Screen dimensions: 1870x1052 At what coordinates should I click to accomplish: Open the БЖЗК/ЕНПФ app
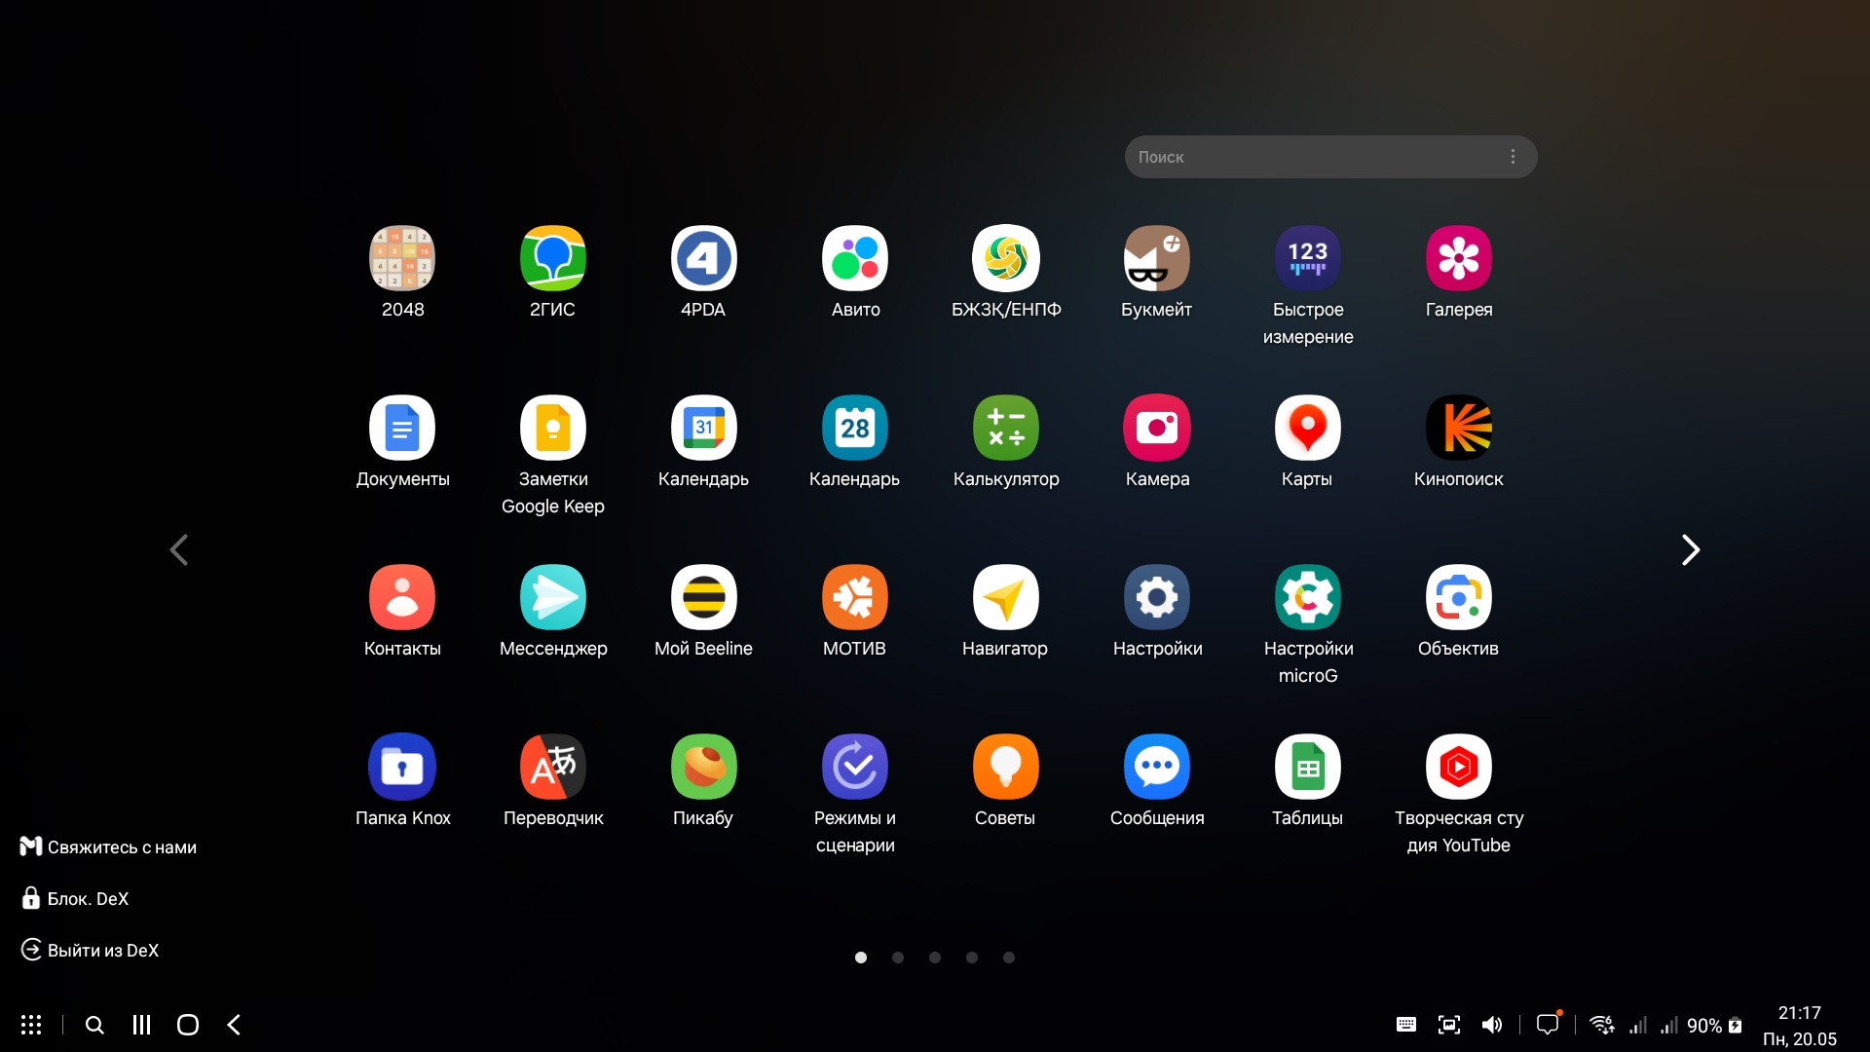coord(1006,258)
